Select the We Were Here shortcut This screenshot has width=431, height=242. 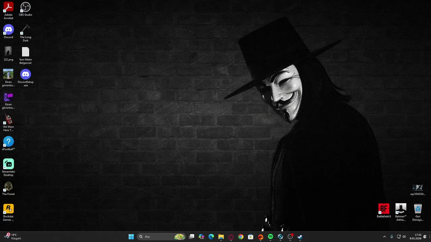[8, 123]
